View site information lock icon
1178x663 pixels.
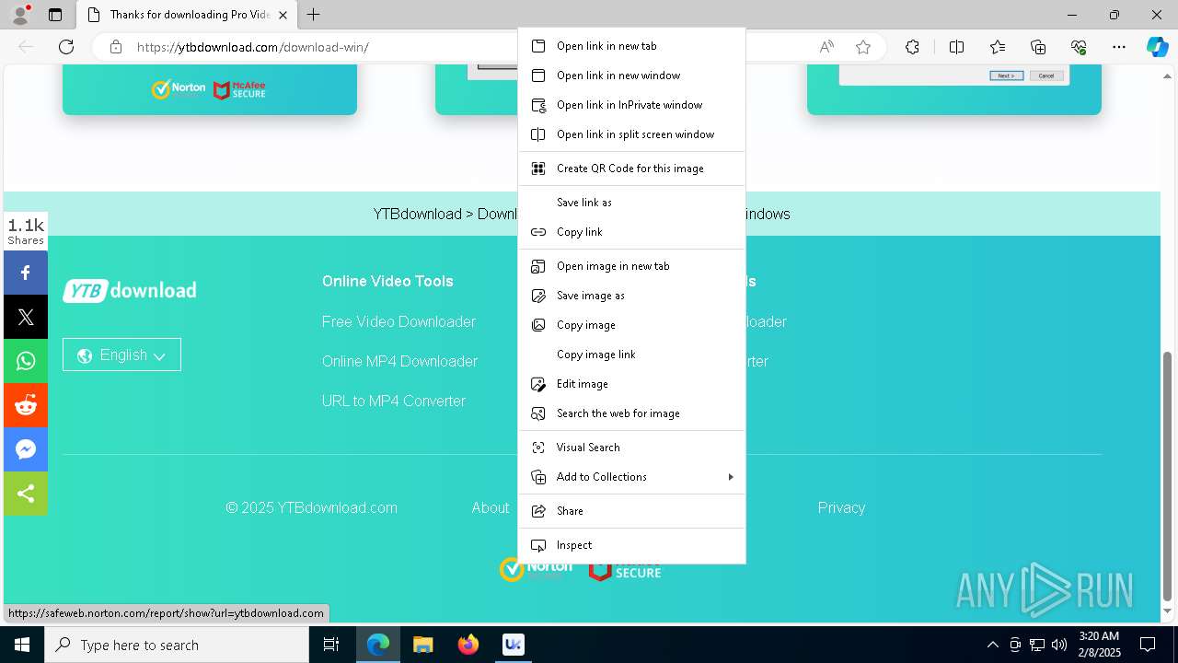[x=116, y=47]
